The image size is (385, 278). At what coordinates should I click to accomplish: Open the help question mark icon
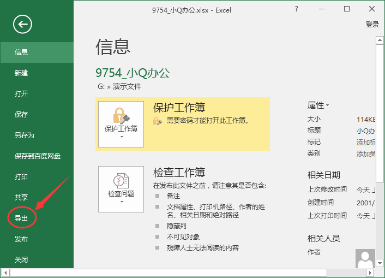[296, 9]
